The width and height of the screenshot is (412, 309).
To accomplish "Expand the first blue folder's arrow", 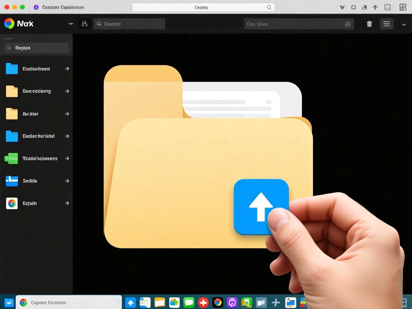I will (x=67, y=69).
